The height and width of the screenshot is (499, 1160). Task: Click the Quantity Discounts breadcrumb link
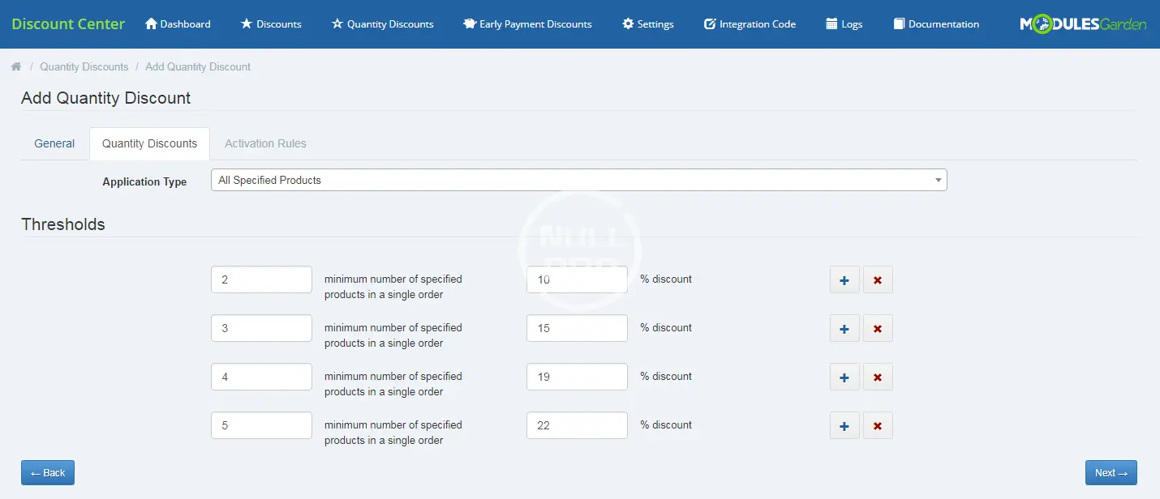pos(84,66)
